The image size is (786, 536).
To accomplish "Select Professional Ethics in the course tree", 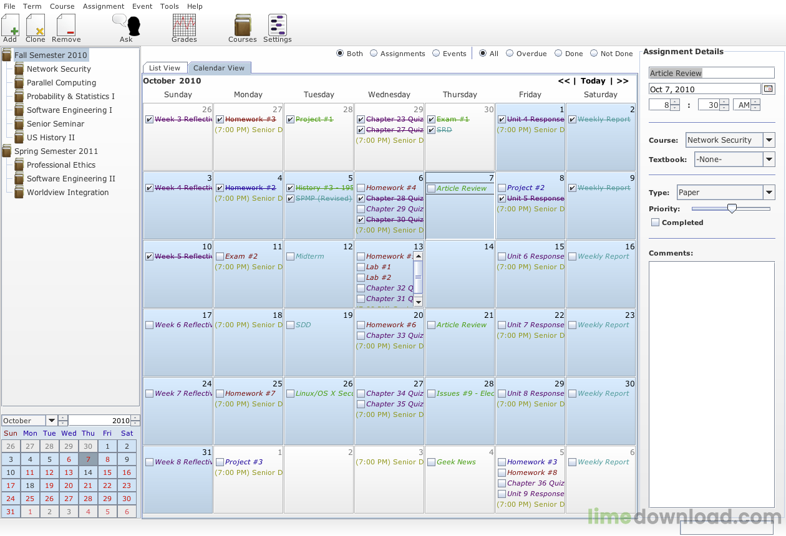I will pos(61,165).
